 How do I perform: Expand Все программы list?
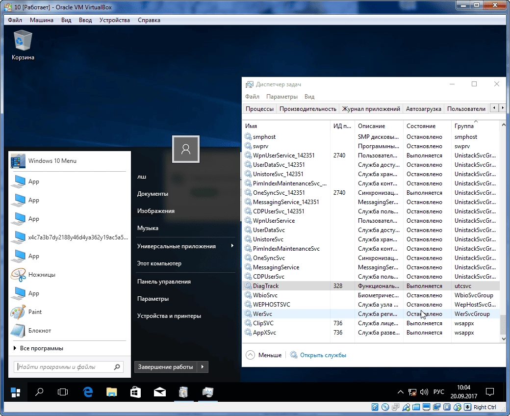click(x=38, y=348)
